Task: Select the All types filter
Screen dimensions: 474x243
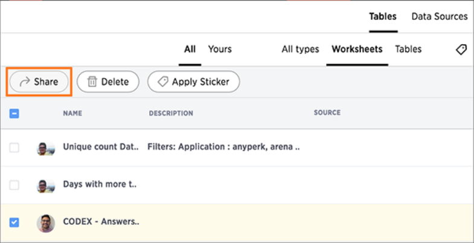Action: tap(300, 49)
